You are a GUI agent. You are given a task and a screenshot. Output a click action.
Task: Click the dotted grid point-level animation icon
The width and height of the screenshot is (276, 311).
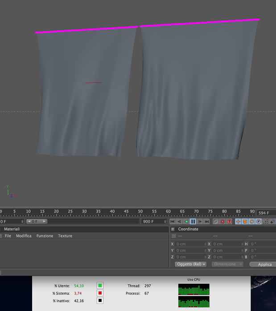coord(265,222)
